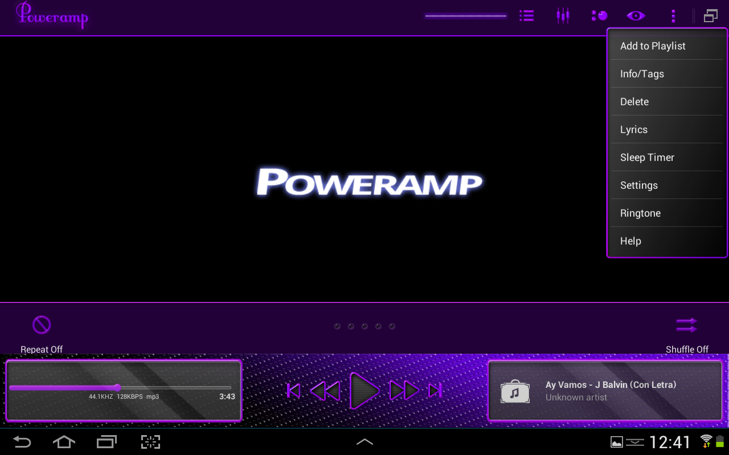Image resolution: width=729 pixels, height=455 pixels.
Task: Play the current song
Action: click(364, 391)
